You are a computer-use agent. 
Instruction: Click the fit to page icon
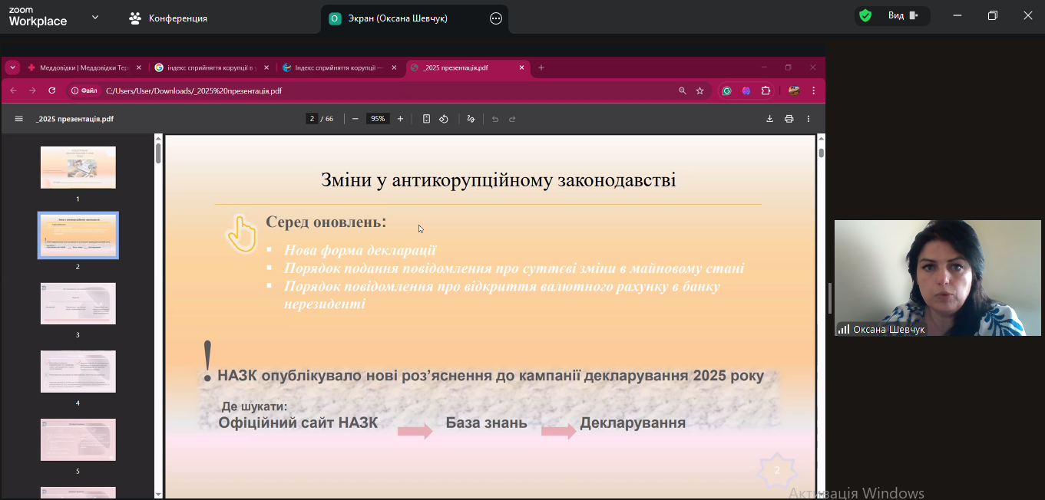[x=426, y=119]
